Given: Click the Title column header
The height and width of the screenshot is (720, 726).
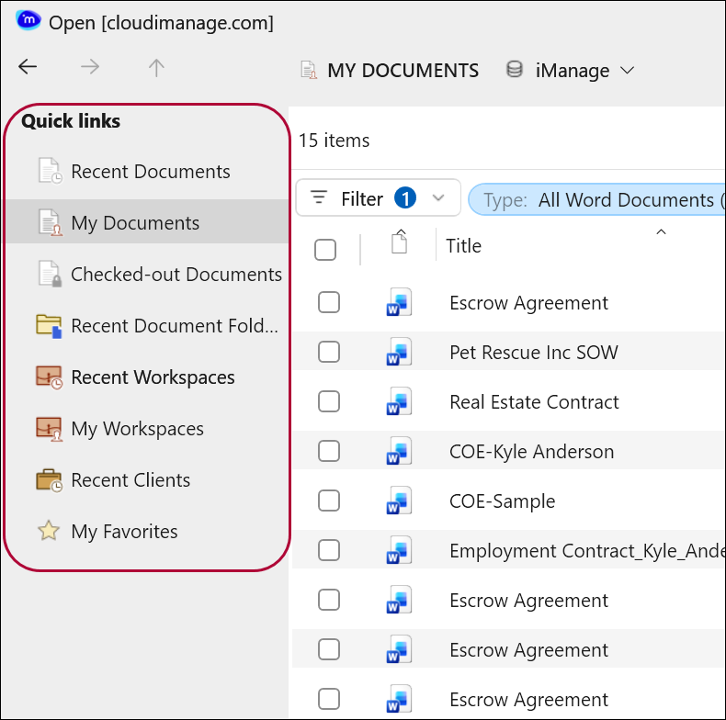Looking at the screenshot, I should click(x=463, y=246).
